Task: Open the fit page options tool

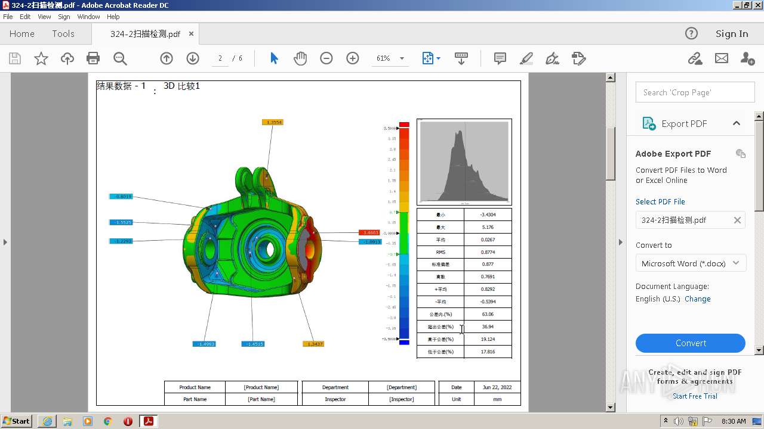Action: point(431,58)
